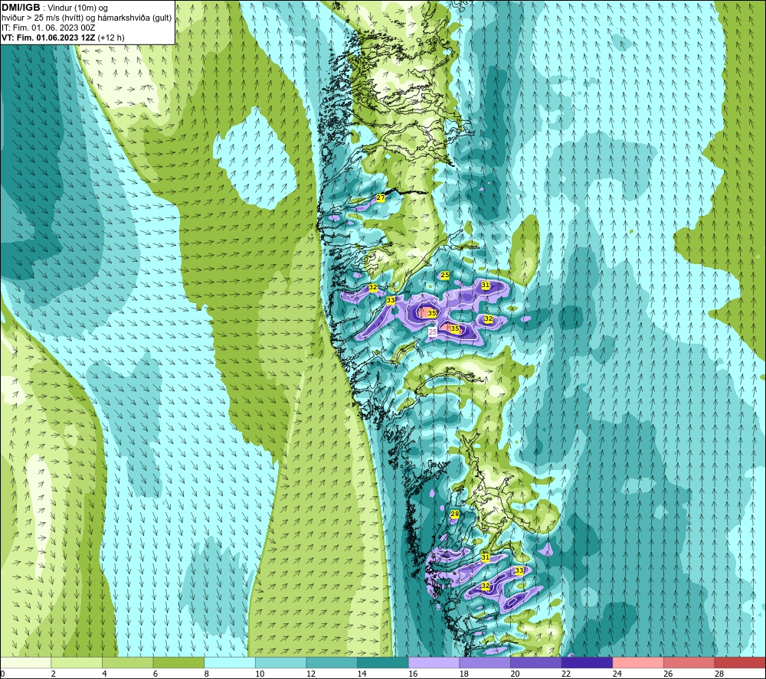766x679 pixels.
Task: Click the 'DMI/IGB : Vindur (10m) og' title line
Action: [55, 8]
